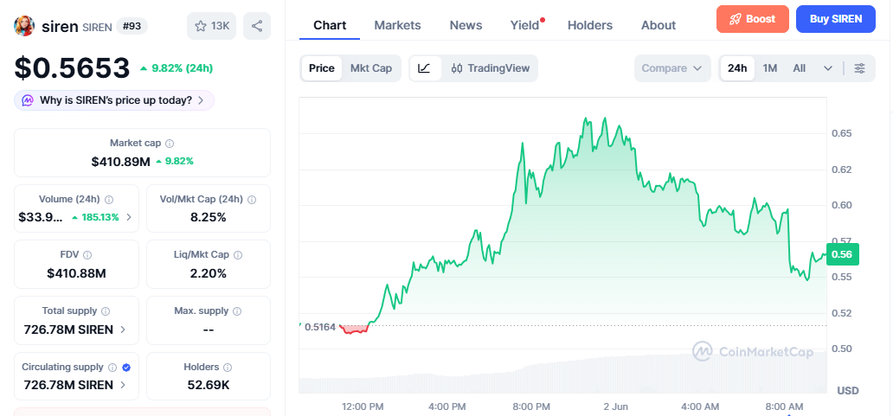The image size is (893, 416).
Task: Show info icon for Liq/Mkt Cap
Action: [238, 255]
